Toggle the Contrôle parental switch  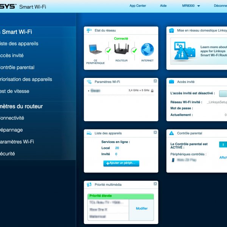[x=223, y=145]
